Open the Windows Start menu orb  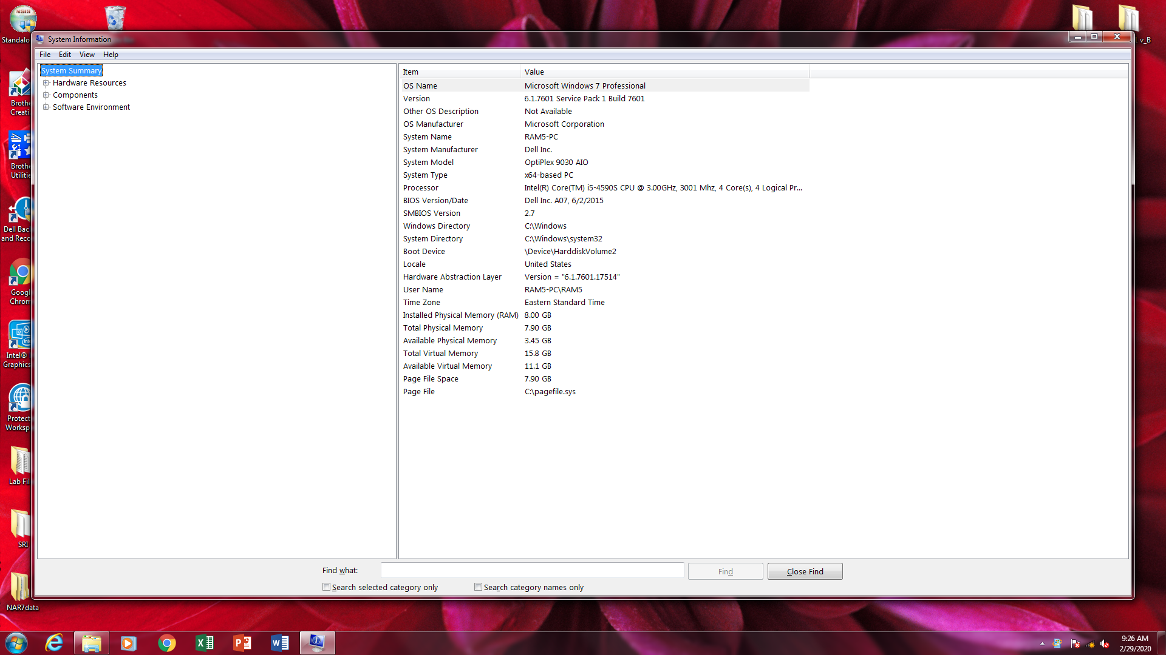click(16, 643)
